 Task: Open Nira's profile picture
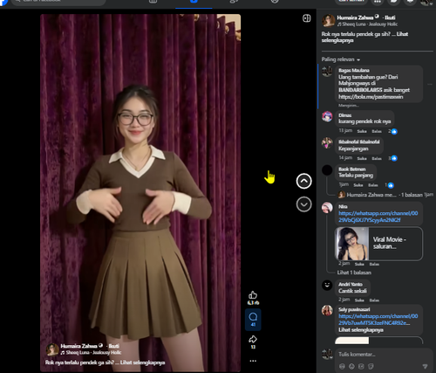tap(327, 208)
